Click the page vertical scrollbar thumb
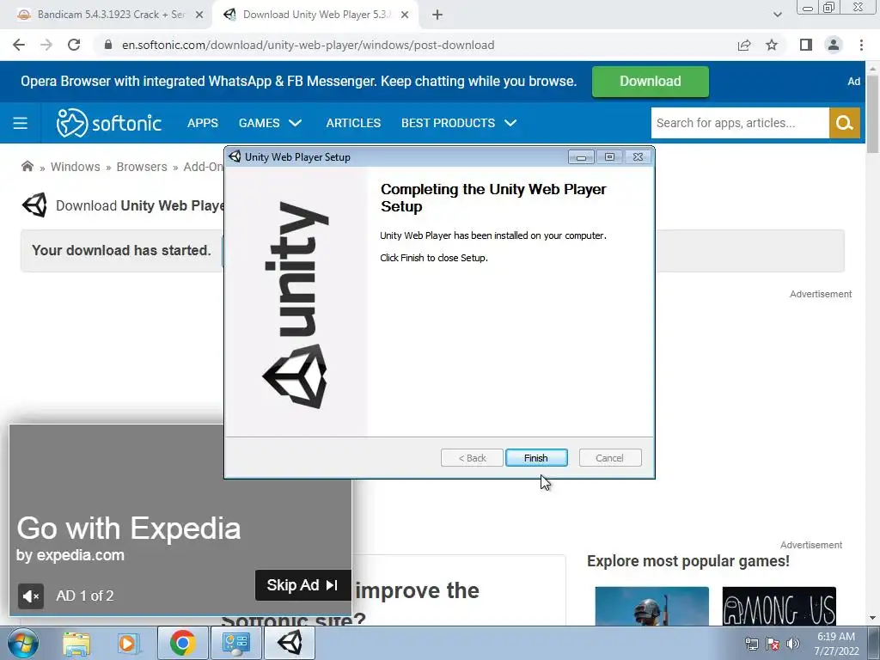The width and height of the screenshot is (880, 660). pyautogui.click(x=872, y=113)
